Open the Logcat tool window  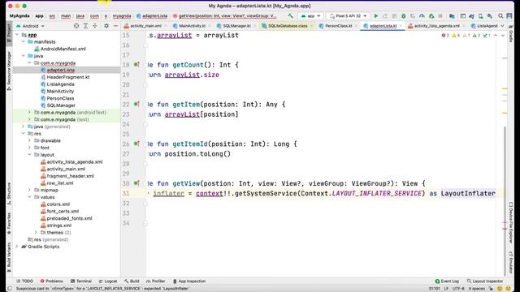108,281
